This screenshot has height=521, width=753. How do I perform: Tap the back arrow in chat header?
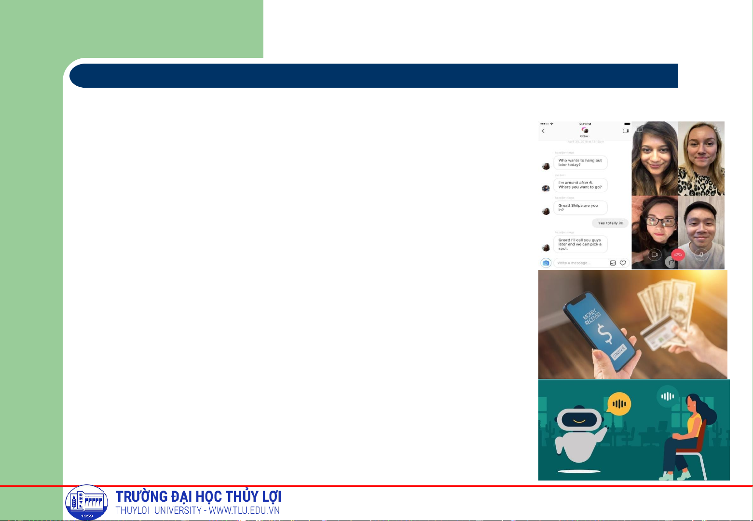tap(543, 131)
